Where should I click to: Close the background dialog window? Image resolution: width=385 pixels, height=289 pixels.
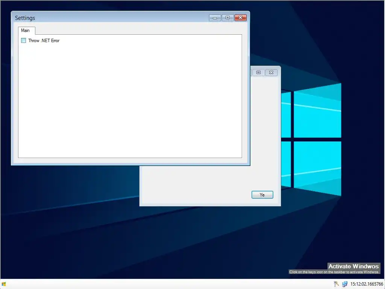271,73
